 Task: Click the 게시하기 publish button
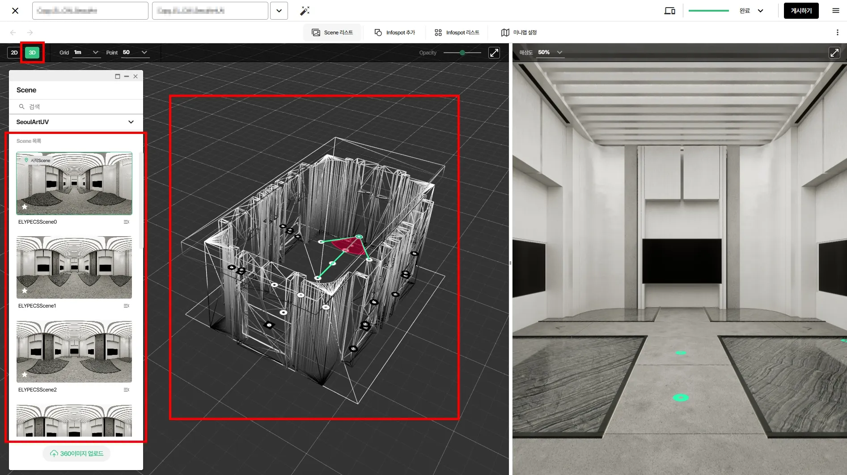(801, 11)
